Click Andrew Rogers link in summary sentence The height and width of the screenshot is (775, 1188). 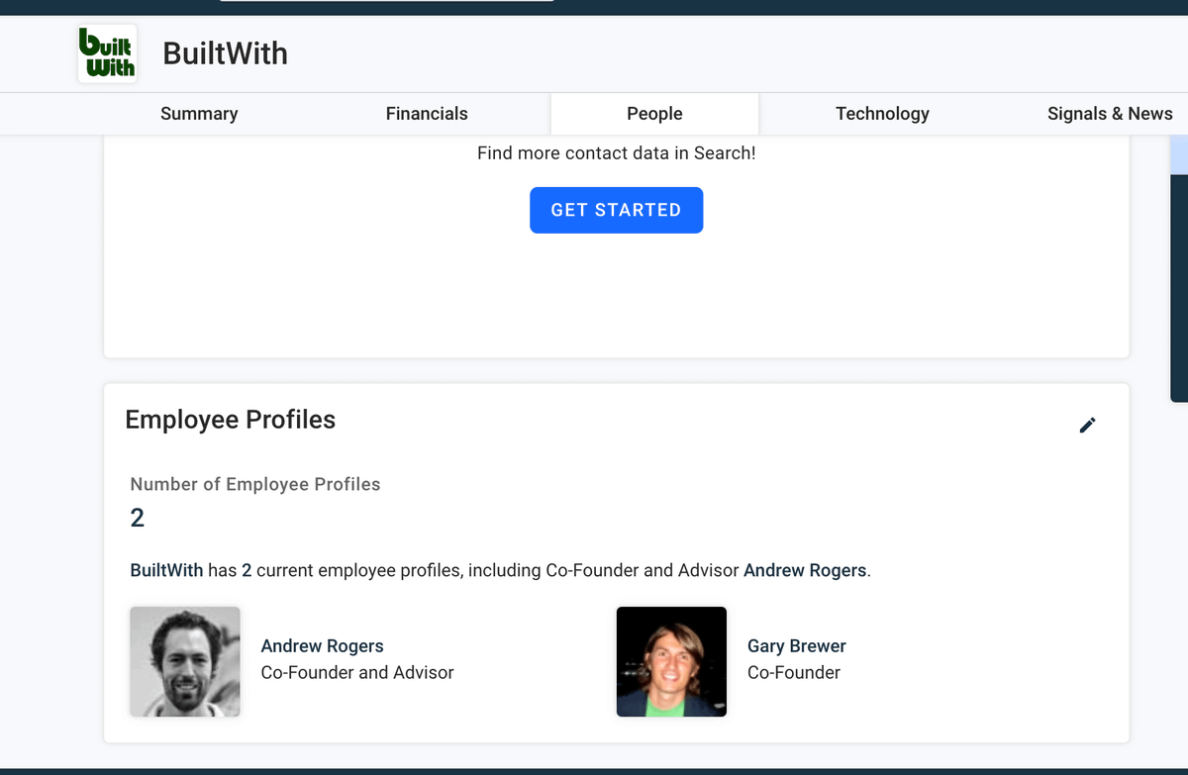point(805,570)
